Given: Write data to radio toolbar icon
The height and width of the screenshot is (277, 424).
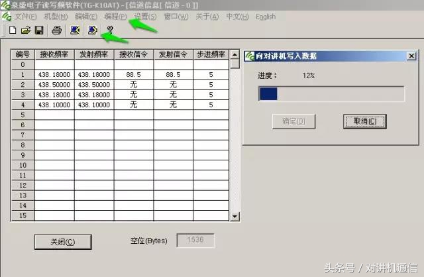Looking at the screenshot, I should tap(93, 30).
